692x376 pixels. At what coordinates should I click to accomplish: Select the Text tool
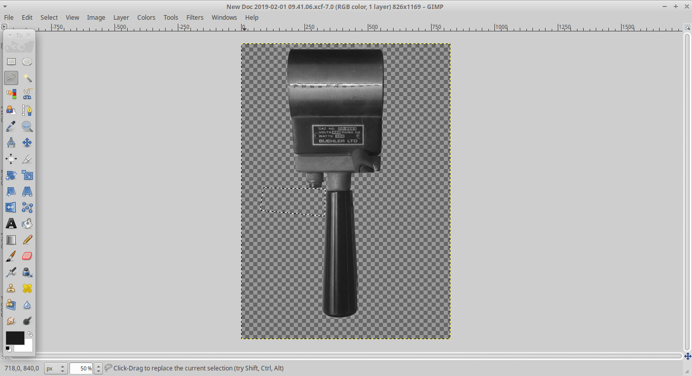tap(11, 224)
